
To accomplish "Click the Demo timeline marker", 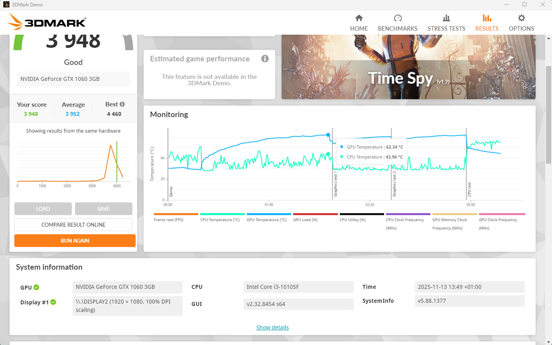I will tap(171, 192).
